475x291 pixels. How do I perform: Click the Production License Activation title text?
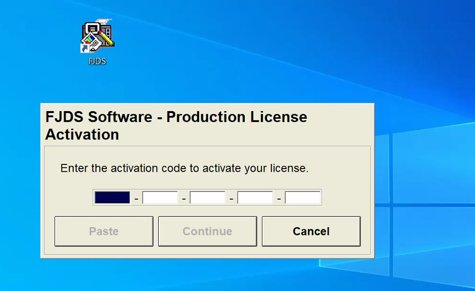pos(176,126)
